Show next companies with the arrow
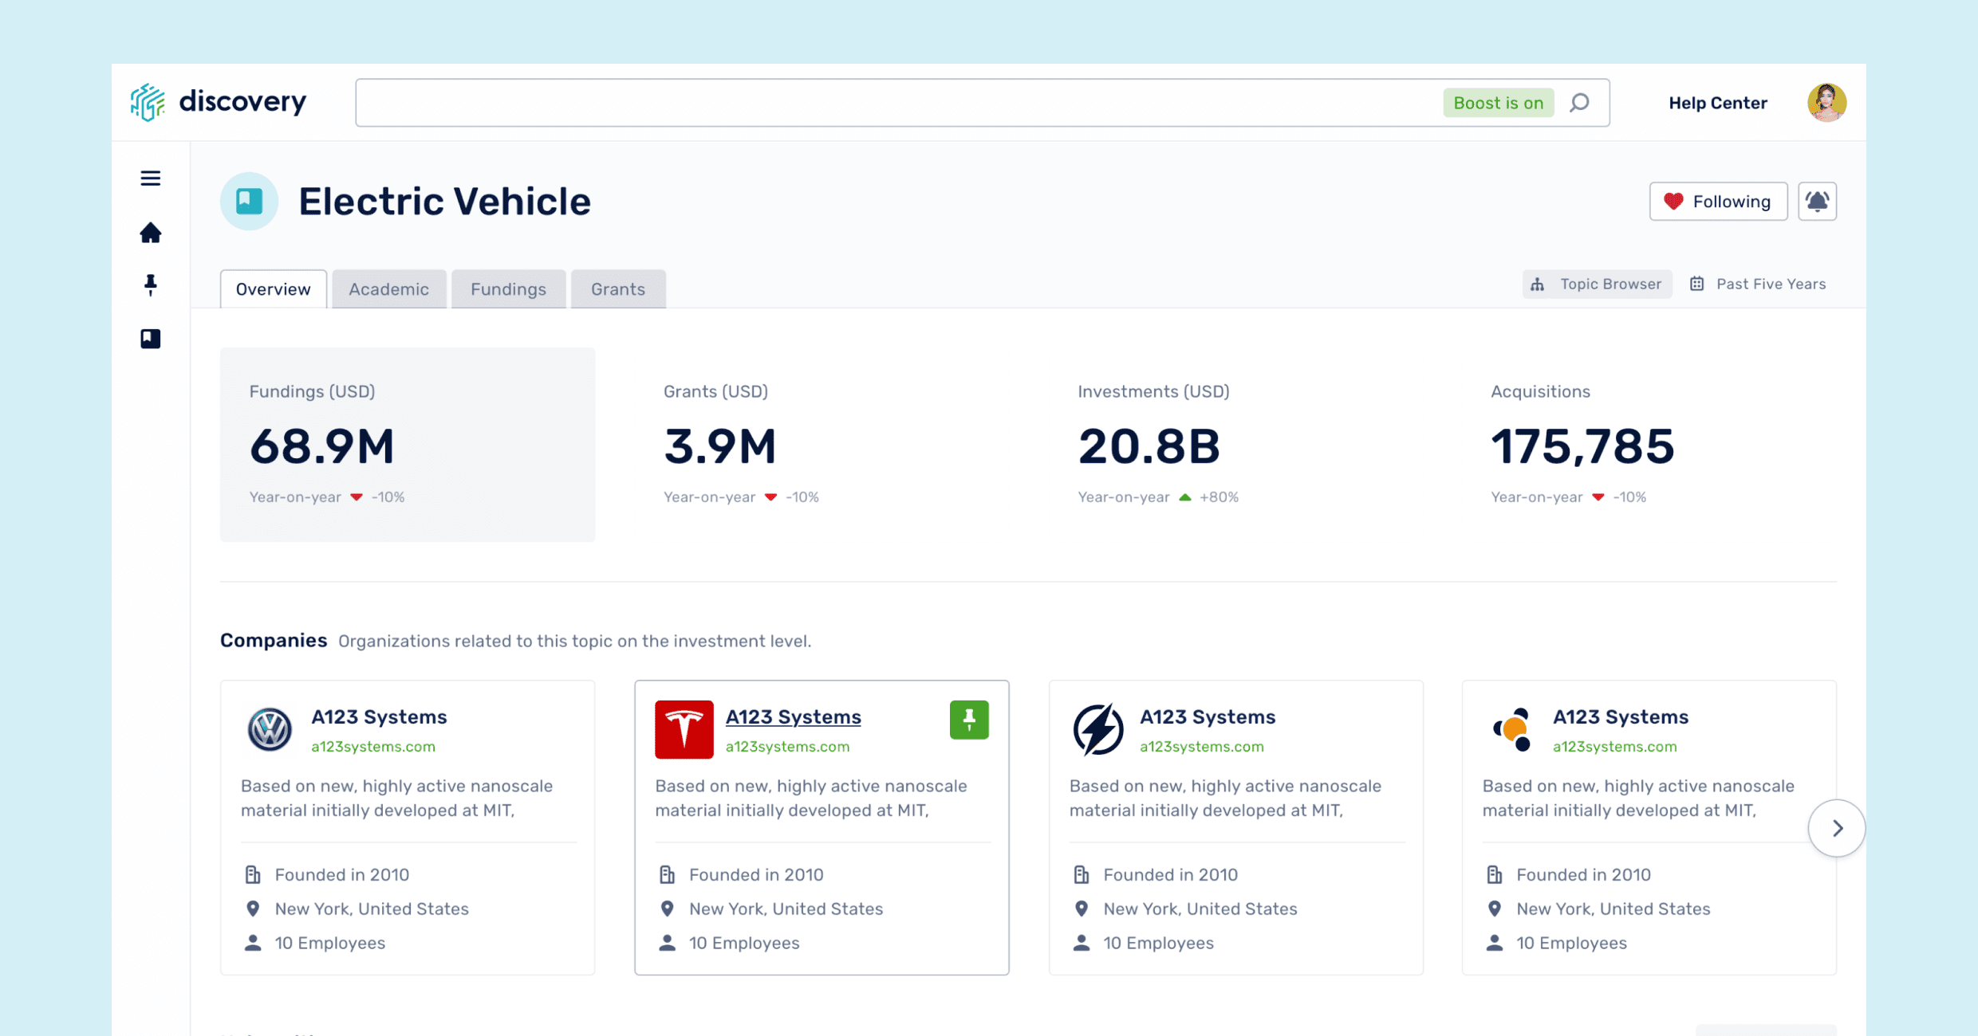The width and height of the screenshot is (1978, 1036). click(1836, 828)
